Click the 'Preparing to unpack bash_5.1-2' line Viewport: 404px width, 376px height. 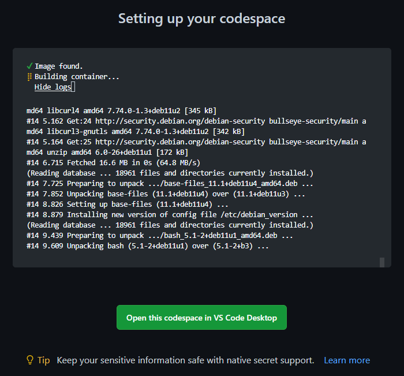click(x=160, y=236)
